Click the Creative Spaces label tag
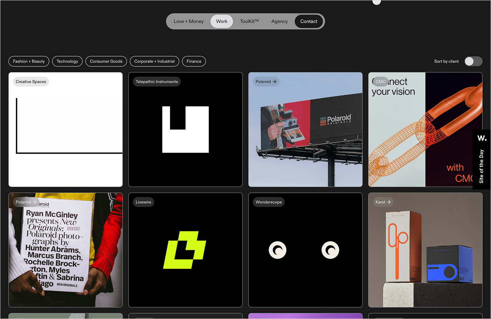Screen dimensions: 491x319 pos(31,82)
